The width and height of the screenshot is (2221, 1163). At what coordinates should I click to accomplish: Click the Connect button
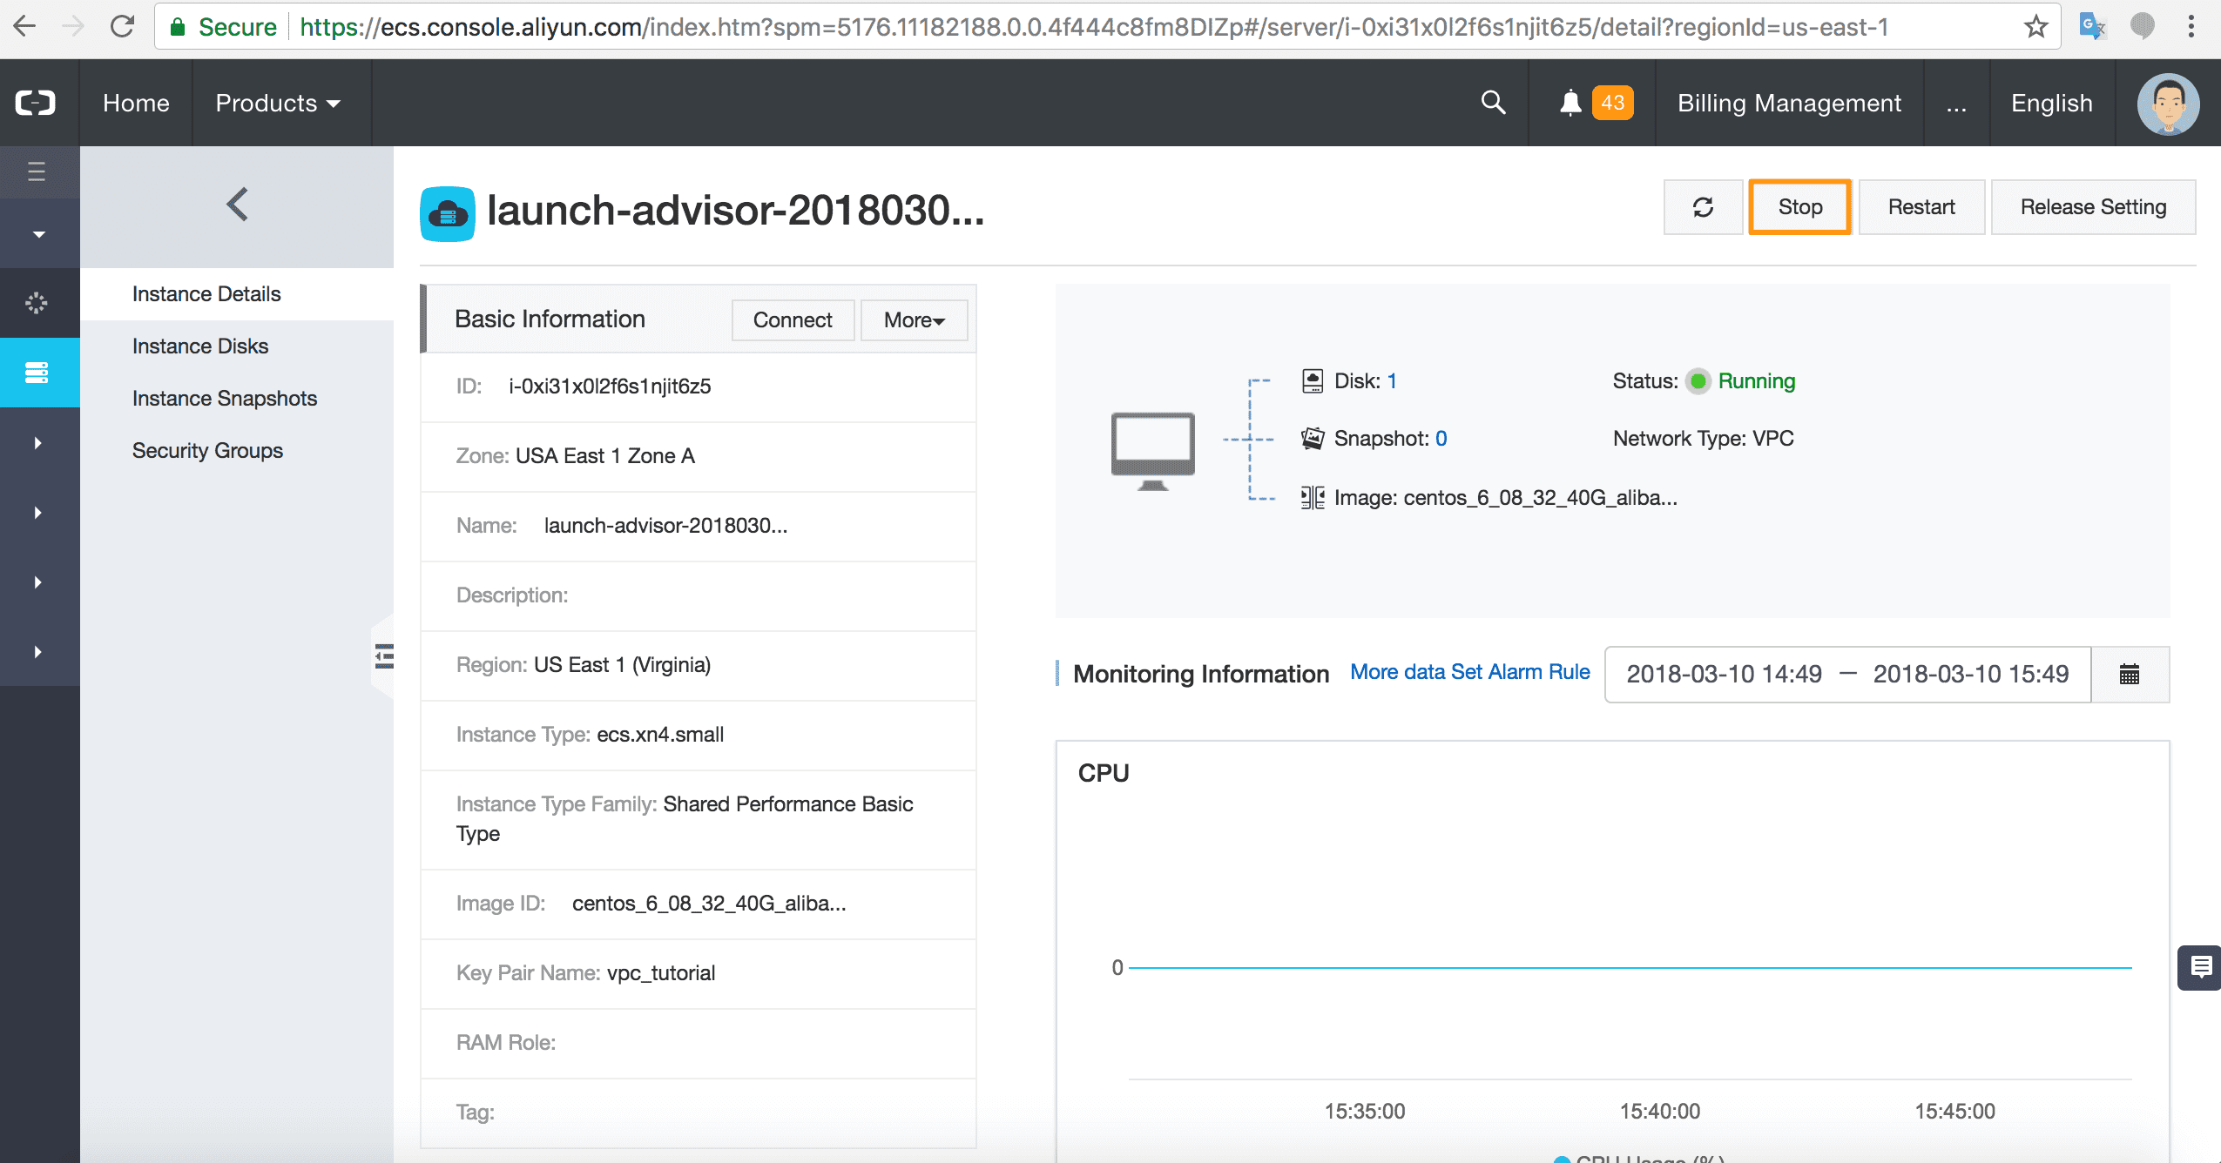pyautogui.click(x=793, y=320)
